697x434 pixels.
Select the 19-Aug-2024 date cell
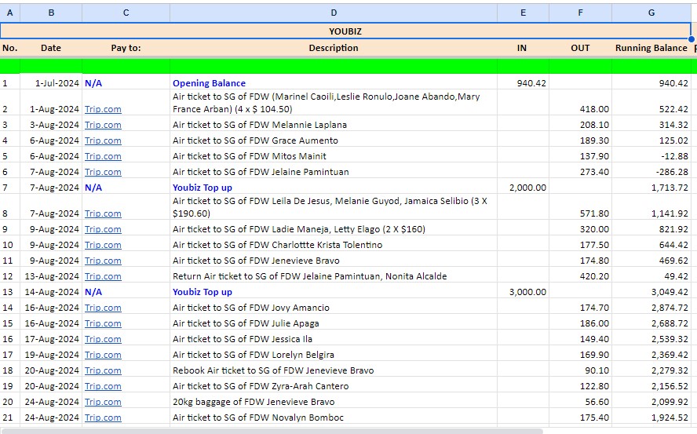pyautogui.click(x=51, y=355)
